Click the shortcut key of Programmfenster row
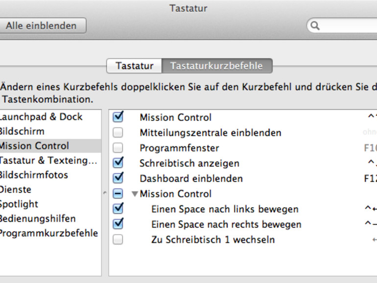The width and height of the screenshot is (377, 283). tap(370, 148)
